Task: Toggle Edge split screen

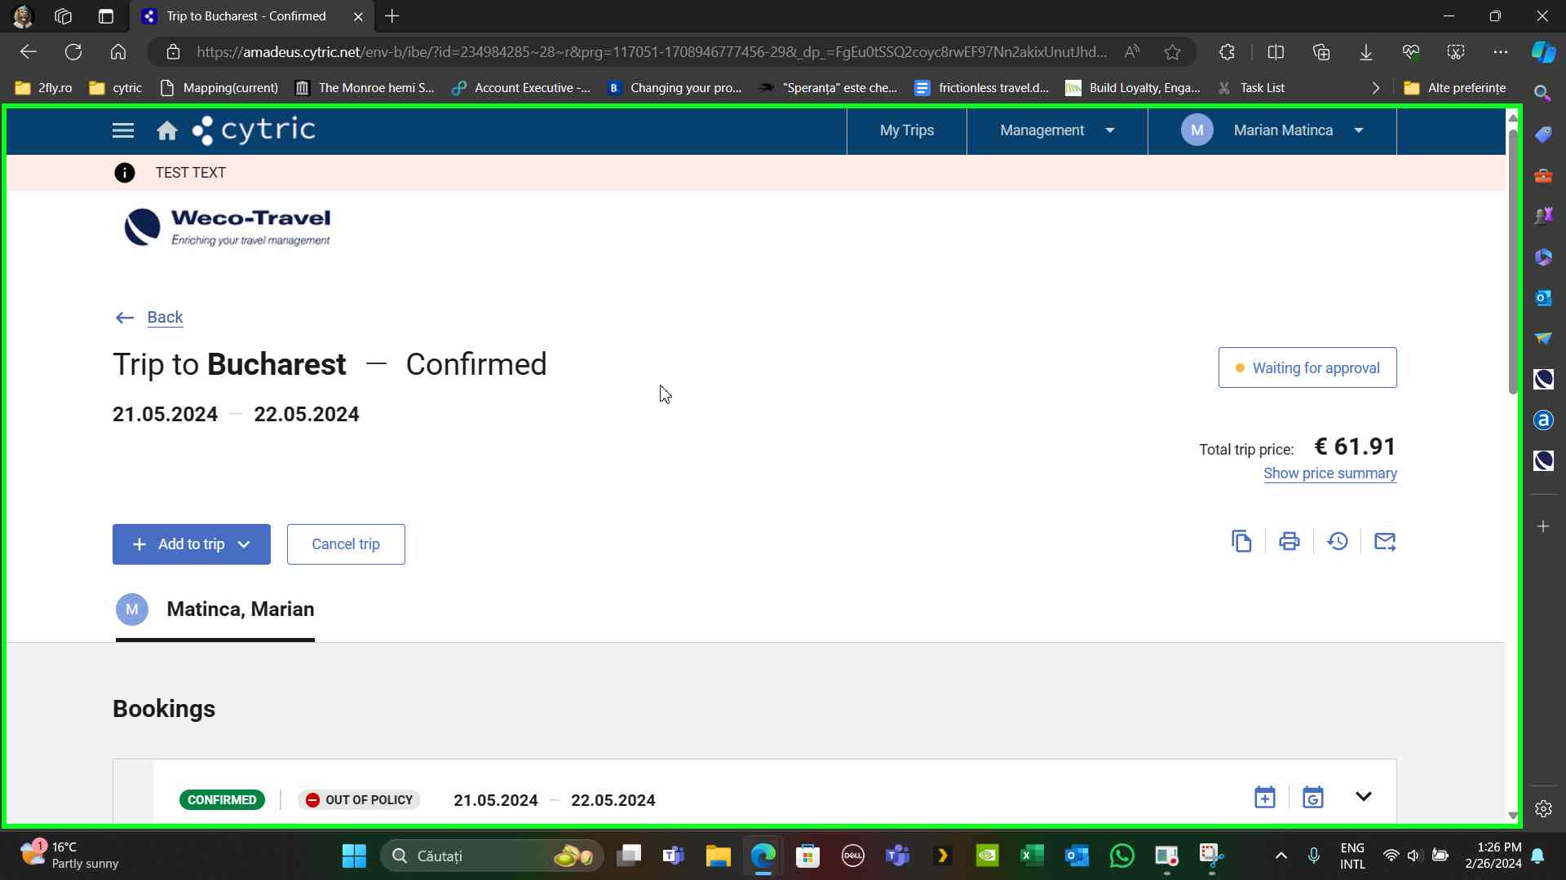Action: [x=1276, y=52]
